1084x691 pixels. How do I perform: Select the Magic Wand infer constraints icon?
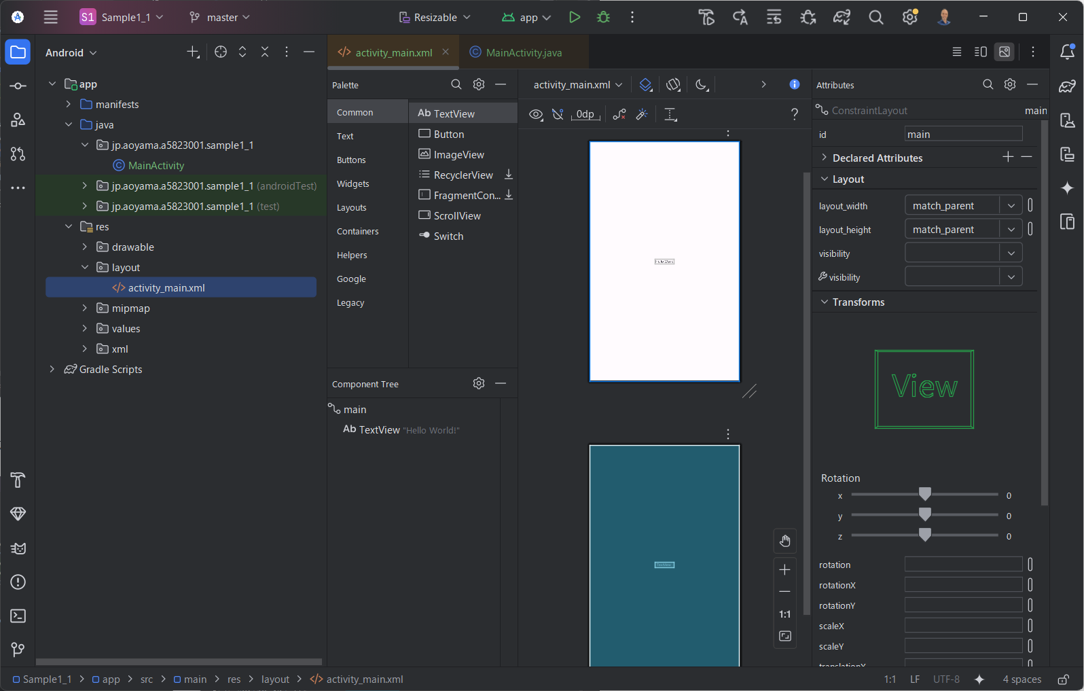point(642,114)
